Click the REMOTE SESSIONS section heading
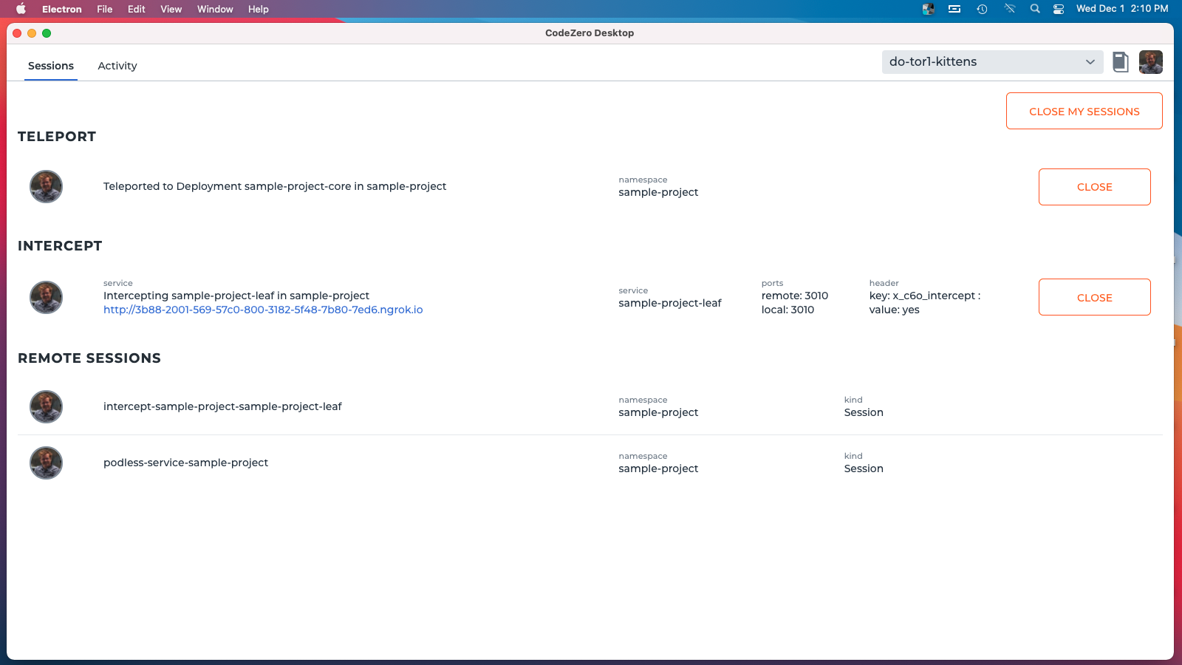 pyautogui.click(x=89, y=358)
